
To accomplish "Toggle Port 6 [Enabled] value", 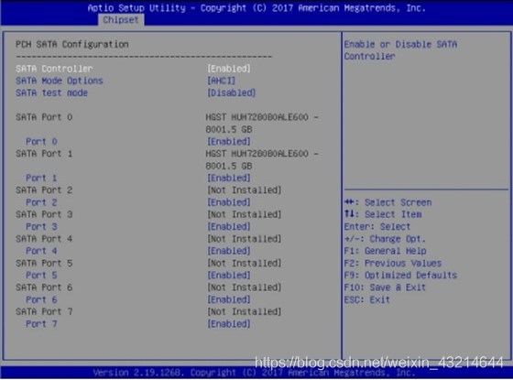I will [229, 299].
